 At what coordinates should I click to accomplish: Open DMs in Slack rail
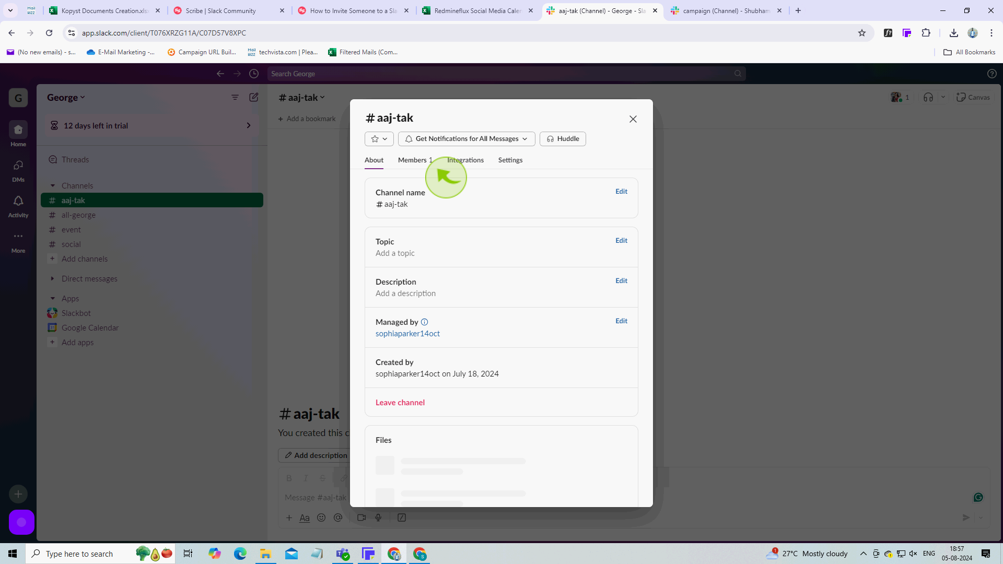[18, 170]
